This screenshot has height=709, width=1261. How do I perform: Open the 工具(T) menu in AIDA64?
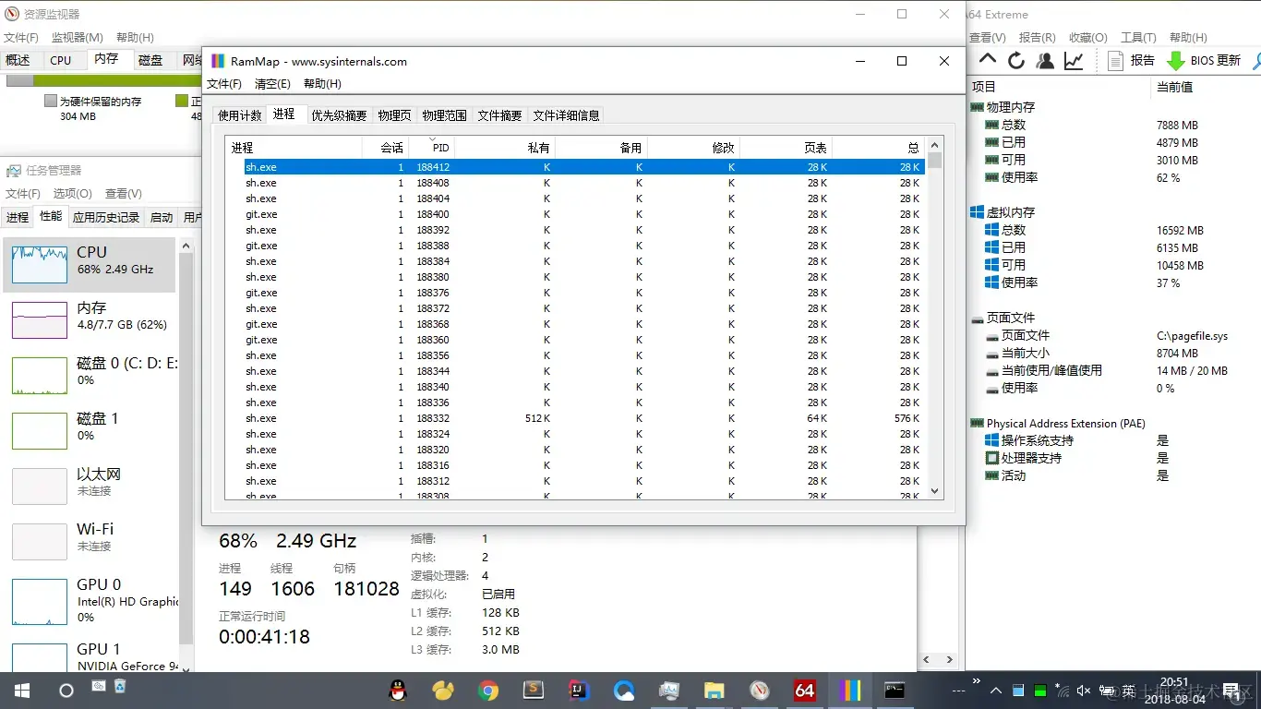[1138, 37]
